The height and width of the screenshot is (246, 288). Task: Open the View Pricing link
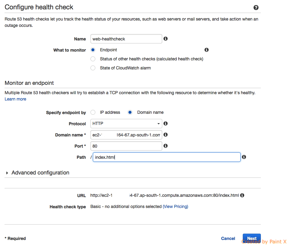[x=176, y=207]
